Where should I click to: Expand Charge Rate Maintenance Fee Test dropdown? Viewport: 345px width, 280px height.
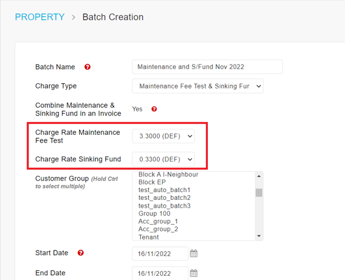163,136
